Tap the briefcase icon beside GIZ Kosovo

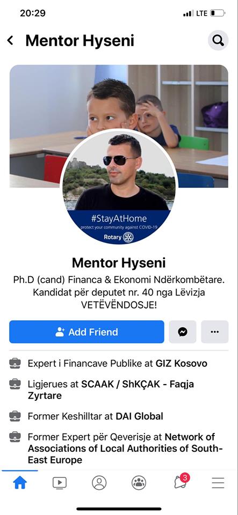(15, 363)
